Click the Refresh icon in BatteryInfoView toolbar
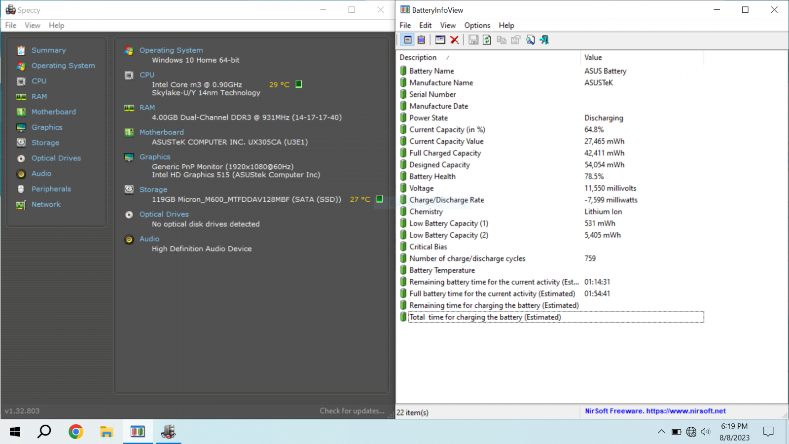Viewport: 789px width, 444px height. point(487,40)
